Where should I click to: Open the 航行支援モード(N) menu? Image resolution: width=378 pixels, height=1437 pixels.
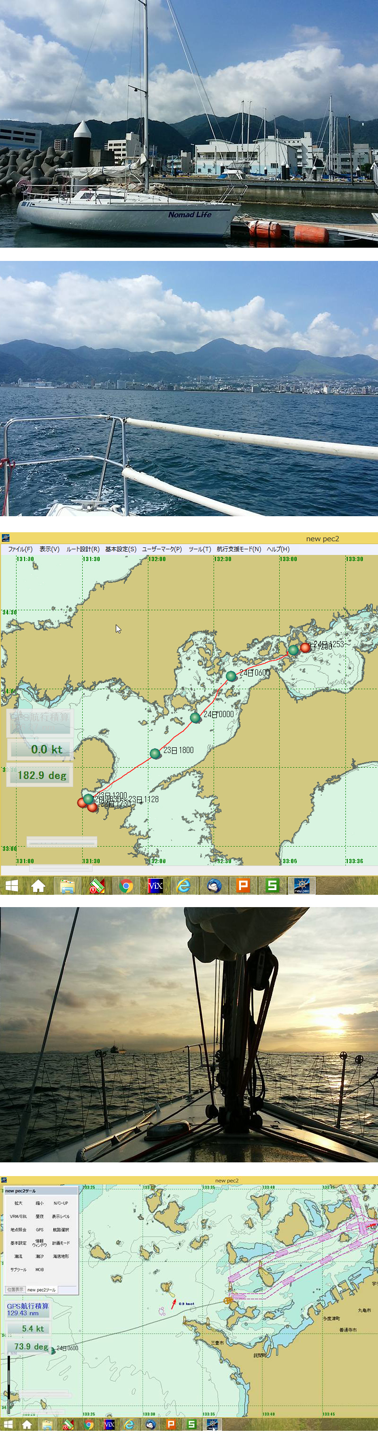(239, 549)
